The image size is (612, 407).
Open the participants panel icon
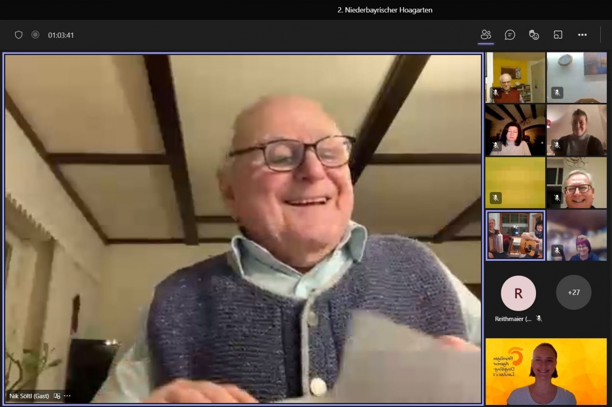click(x=486, y=35)
